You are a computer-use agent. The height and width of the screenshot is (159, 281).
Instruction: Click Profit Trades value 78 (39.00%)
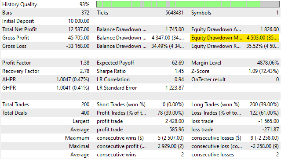tap(171, 113)
